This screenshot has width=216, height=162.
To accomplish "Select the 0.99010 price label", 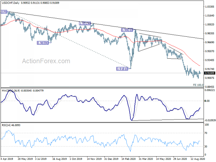I will (x=127, y=30).
